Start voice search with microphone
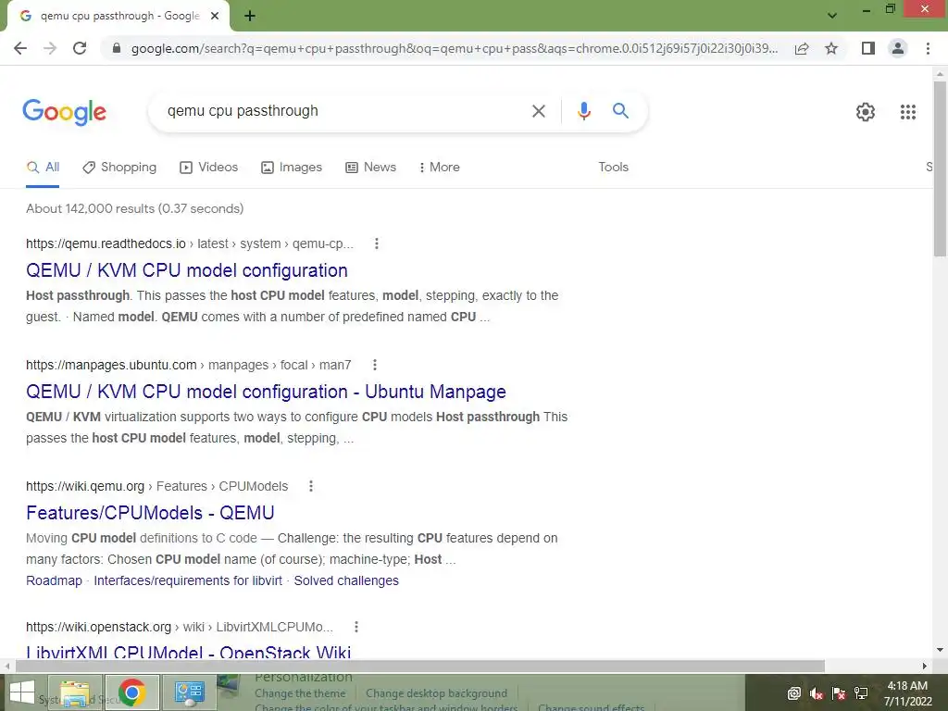This screenshot has height=711, width=948. pyautogui.click(x=584, y=111)
